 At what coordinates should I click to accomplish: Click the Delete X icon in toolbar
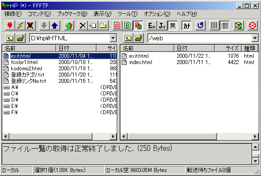pos(83,26)
